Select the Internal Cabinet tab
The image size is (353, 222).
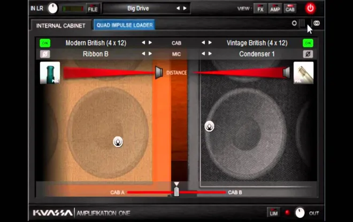click(61, 26)
